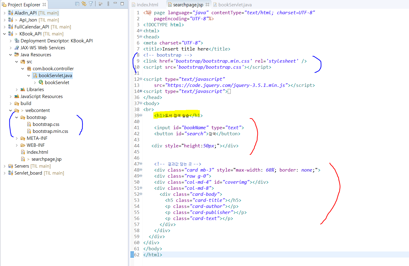Expand the Api_Json project
This screenshot has height=266, width=409.
5,20
